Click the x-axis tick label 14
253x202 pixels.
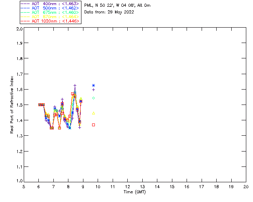click(157, 187)
